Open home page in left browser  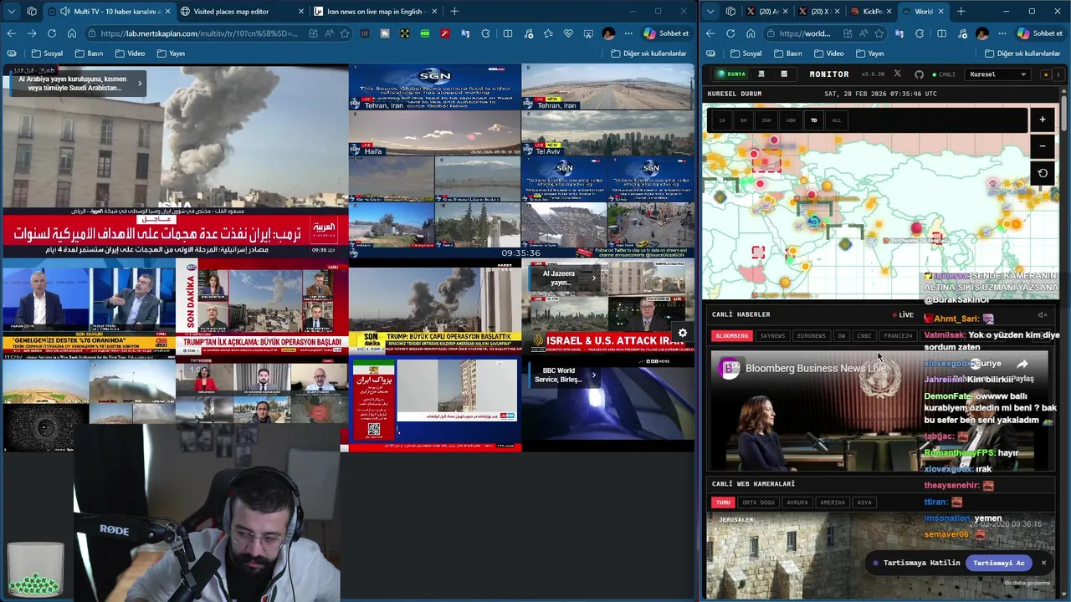point(72,33)
